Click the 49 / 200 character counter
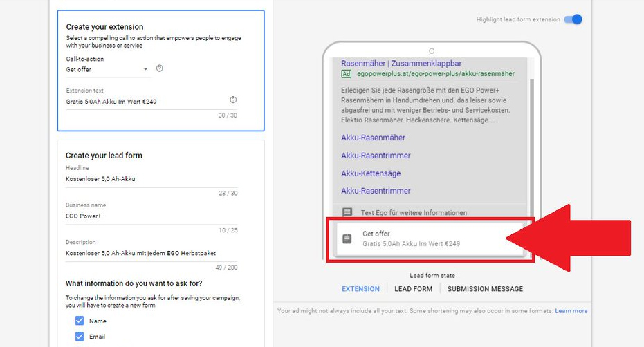This screenshot has height=347, width=644. click(x=227, y=268)
